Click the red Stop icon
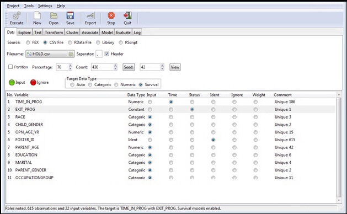 [111, 15]
